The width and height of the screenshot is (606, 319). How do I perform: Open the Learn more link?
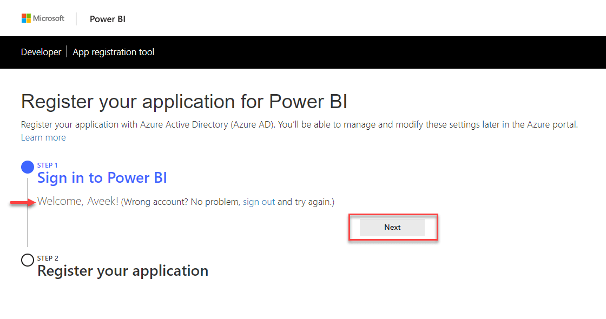(43, 137)
